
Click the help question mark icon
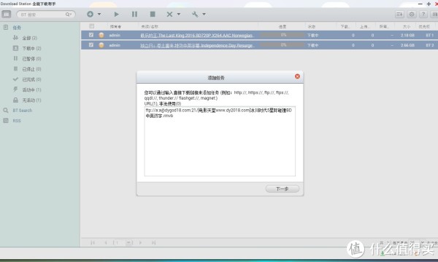423,15
